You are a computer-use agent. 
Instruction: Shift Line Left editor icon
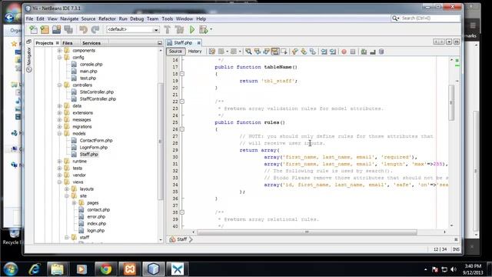pos(324,52)
